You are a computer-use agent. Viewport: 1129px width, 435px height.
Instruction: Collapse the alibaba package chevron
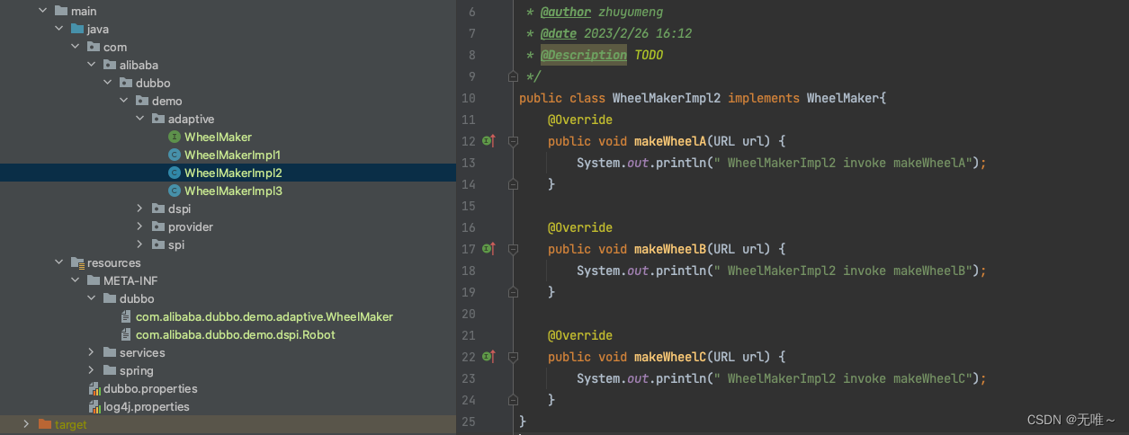tap(91, 65)
